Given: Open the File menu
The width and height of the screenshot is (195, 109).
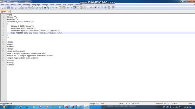Looking at the screenshot, I should pos(2,5).
